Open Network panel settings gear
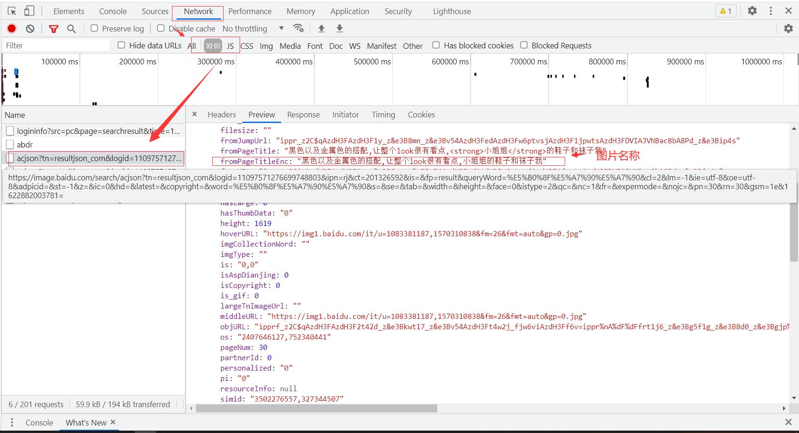The image size is (799, 433). point(789,29)
